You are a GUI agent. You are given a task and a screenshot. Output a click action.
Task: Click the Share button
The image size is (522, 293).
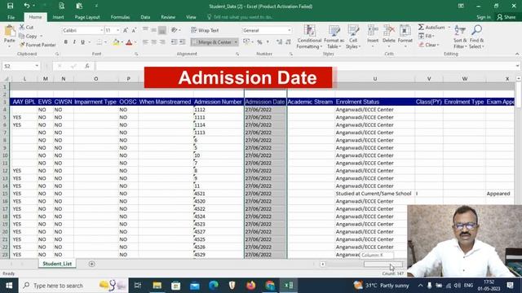click(x=507, y=17)
